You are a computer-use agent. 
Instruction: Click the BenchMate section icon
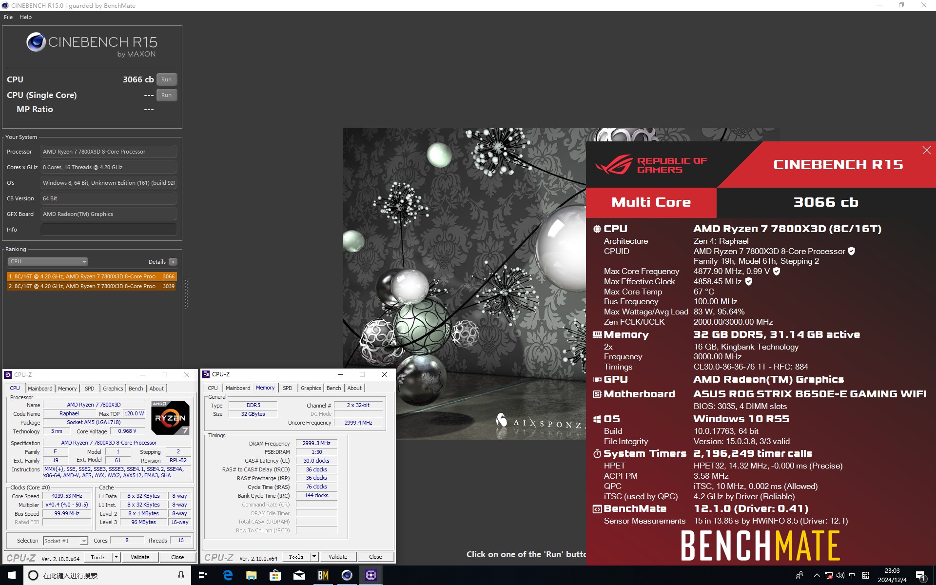pos(597,509)
